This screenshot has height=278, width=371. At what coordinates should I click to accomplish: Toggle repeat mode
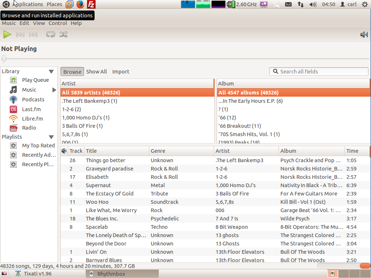pyautogui.click(x=51, y=34)
